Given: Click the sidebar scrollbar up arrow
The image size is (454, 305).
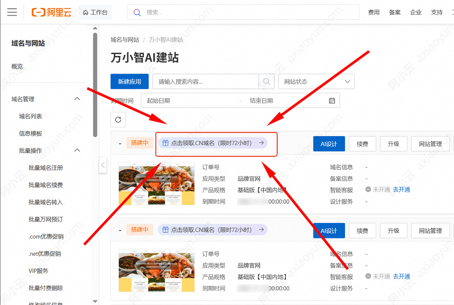Looking at the screenshot, I should click(95, 28).
